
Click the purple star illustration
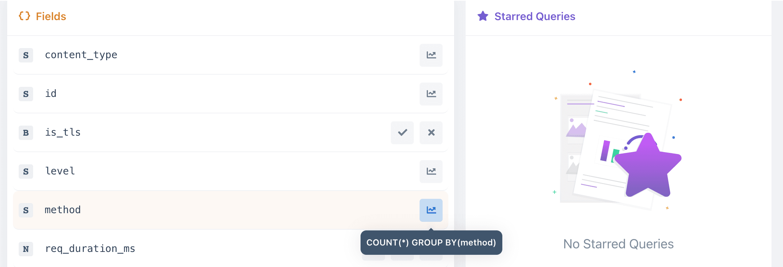[648, 166]
